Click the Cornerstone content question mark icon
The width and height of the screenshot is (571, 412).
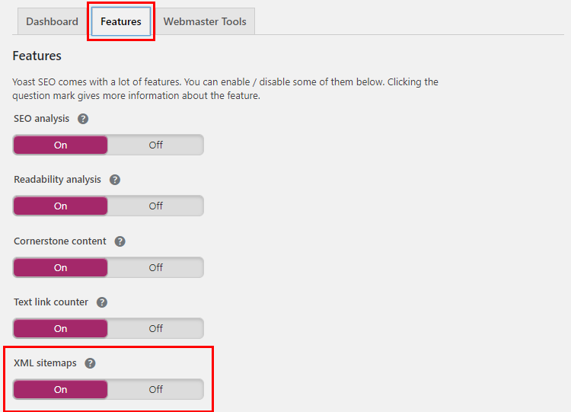tap(120, 241)
